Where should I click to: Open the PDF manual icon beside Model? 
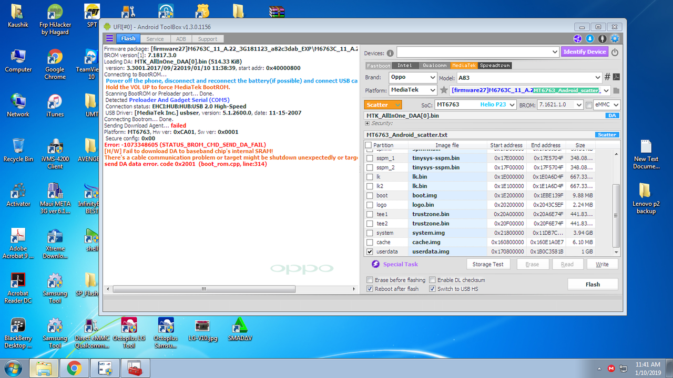tap(616, 77)
